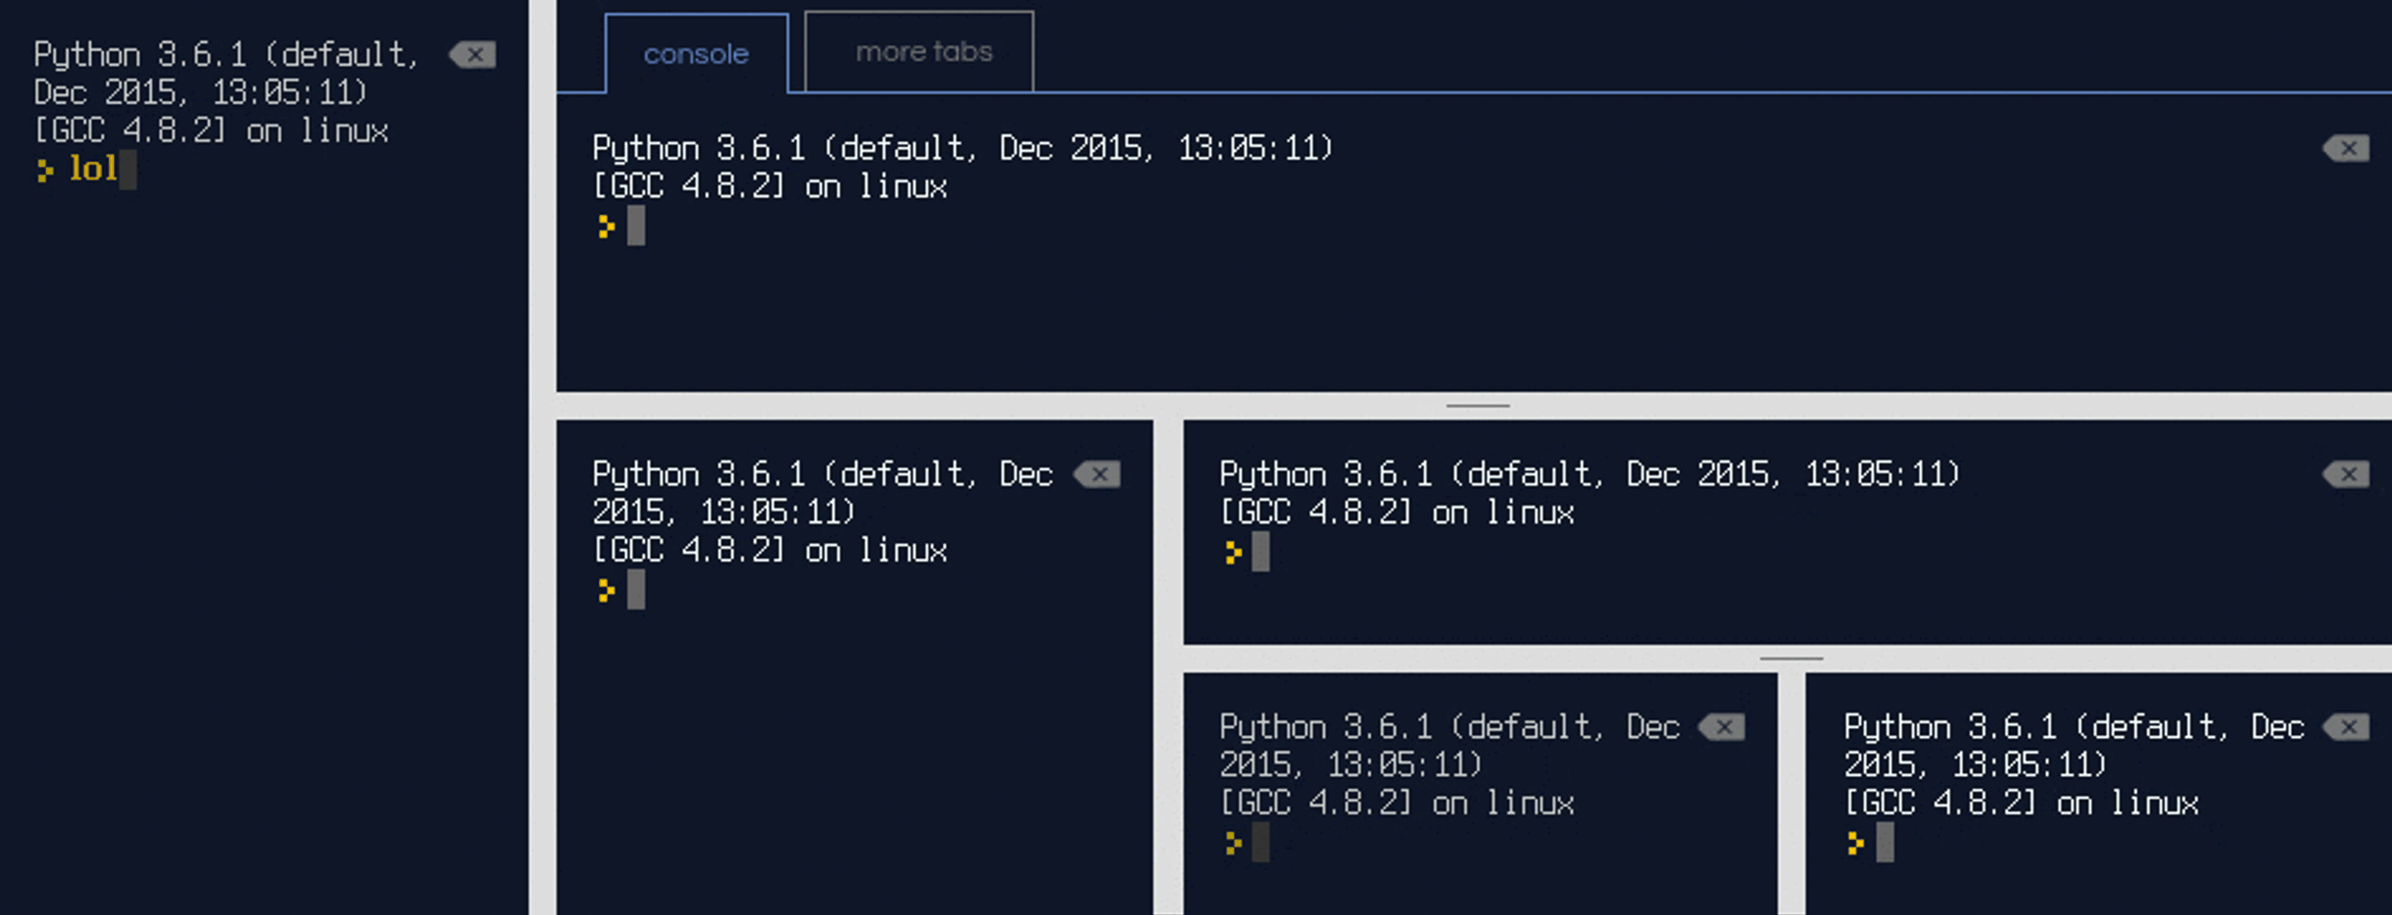Screen dimensions: 2392x915
Task: Focus the prompt in the console under tabs
Action: click(x=636, y=225)
